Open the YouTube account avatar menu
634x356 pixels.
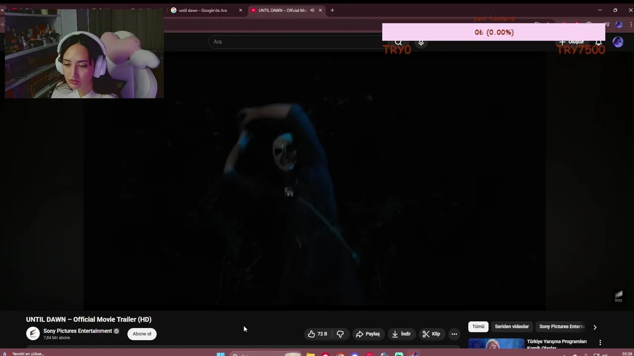click(618, 42)
